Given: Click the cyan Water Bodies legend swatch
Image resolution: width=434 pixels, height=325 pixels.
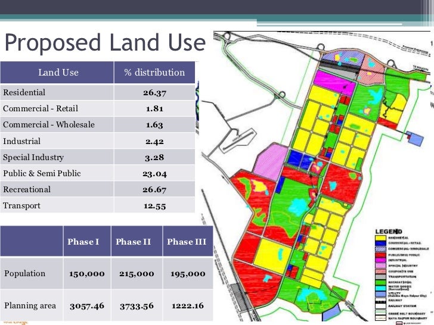Looking at the screenshot, I should [x=380, y=288].
